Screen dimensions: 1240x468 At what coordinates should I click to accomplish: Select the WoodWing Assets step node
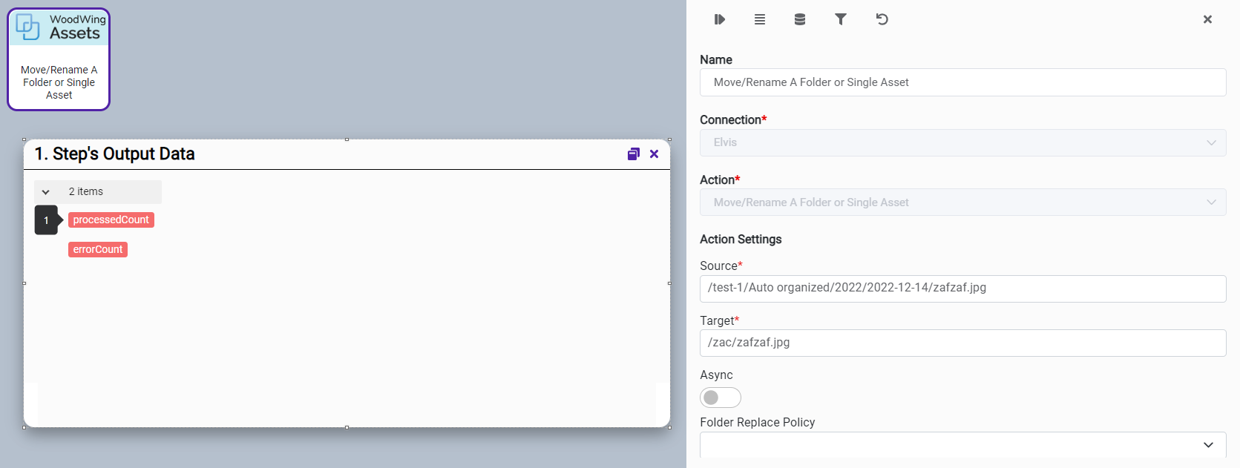59,59
